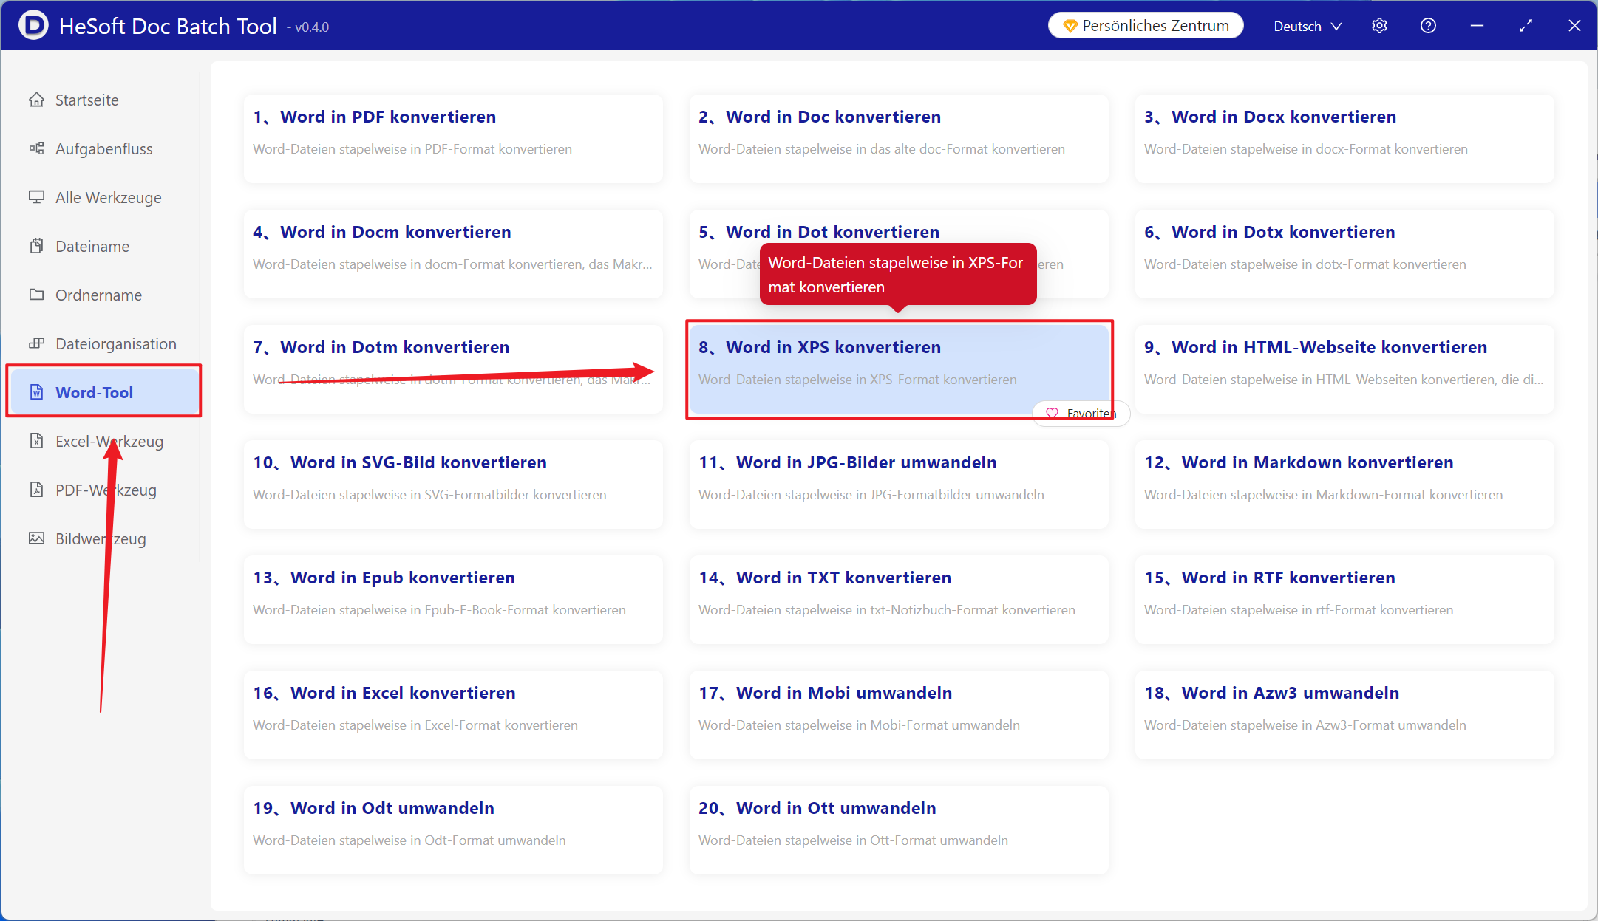1598x921 pixels.
Task: Open Word in Odt umwandeln card
Action: coord(453,830)
